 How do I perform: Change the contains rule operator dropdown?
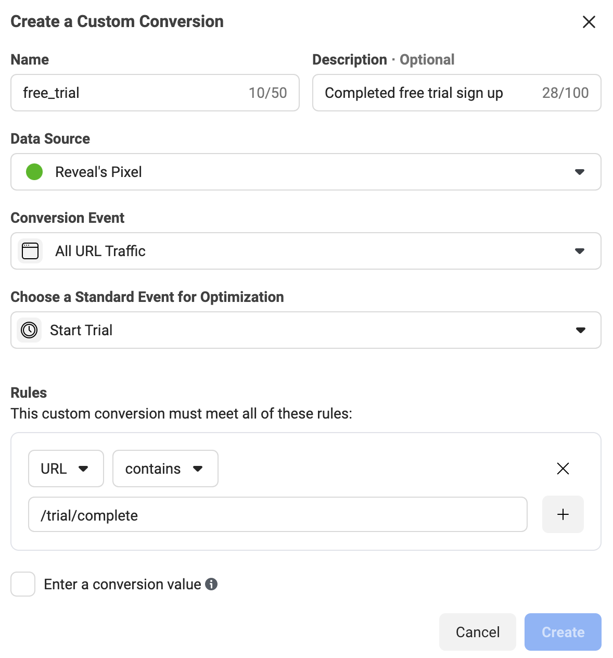tap(165, 469)
